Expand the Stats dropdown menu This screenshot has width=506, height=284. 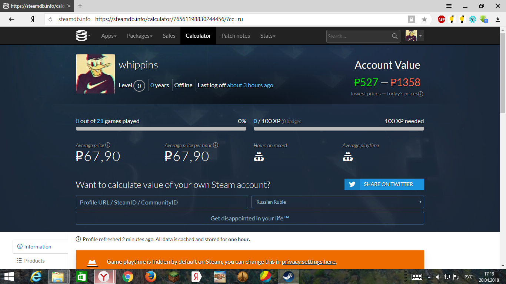point(268,36)
